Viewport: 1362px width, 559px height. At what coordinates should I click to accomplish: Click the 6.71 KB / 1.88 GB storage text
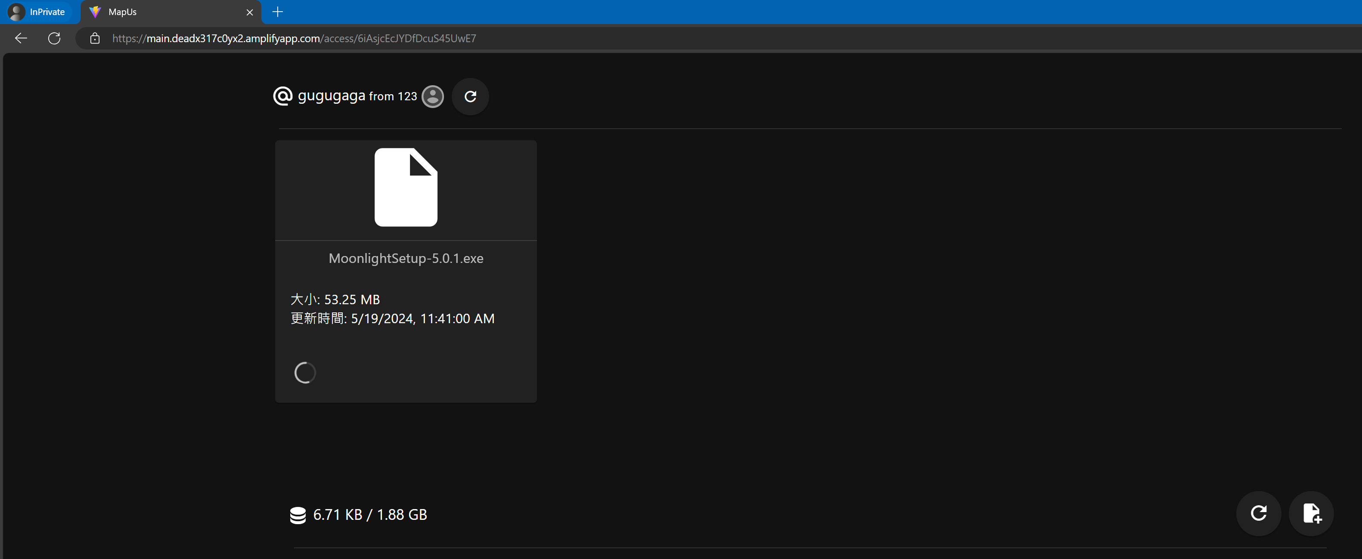pyautogui.click(x=369, y=515)
